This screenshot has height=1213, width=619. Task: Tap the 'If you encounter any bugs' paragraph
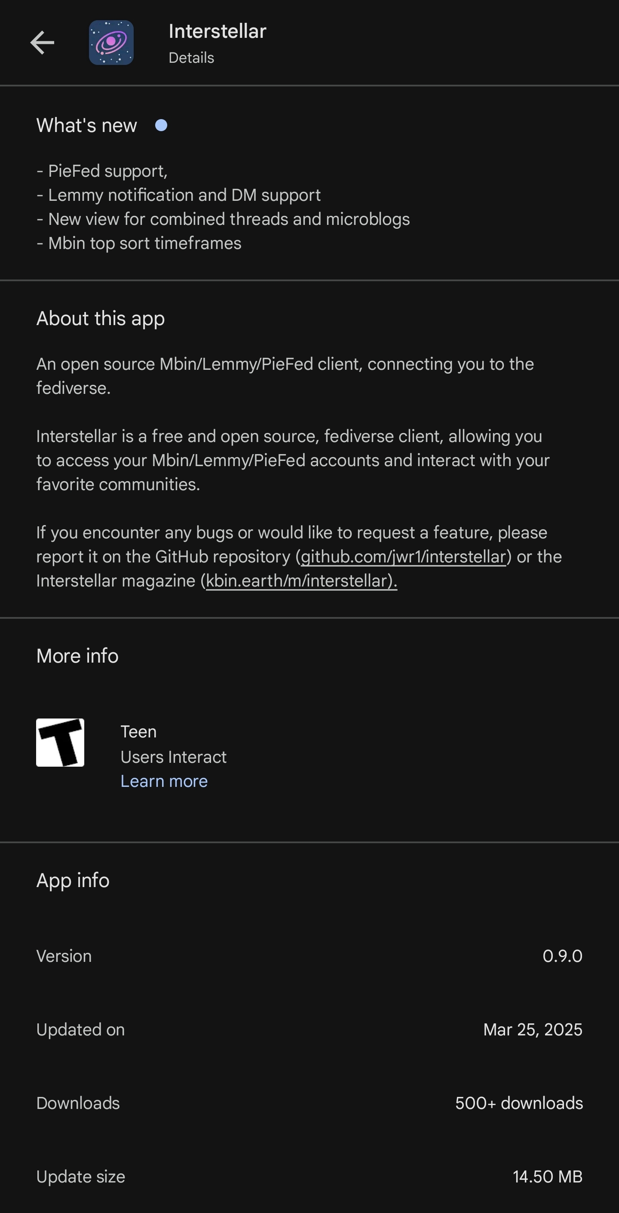pos(299,556)
